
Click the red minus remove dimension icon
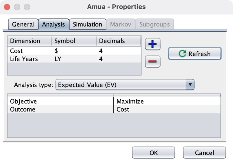(152, 61)
